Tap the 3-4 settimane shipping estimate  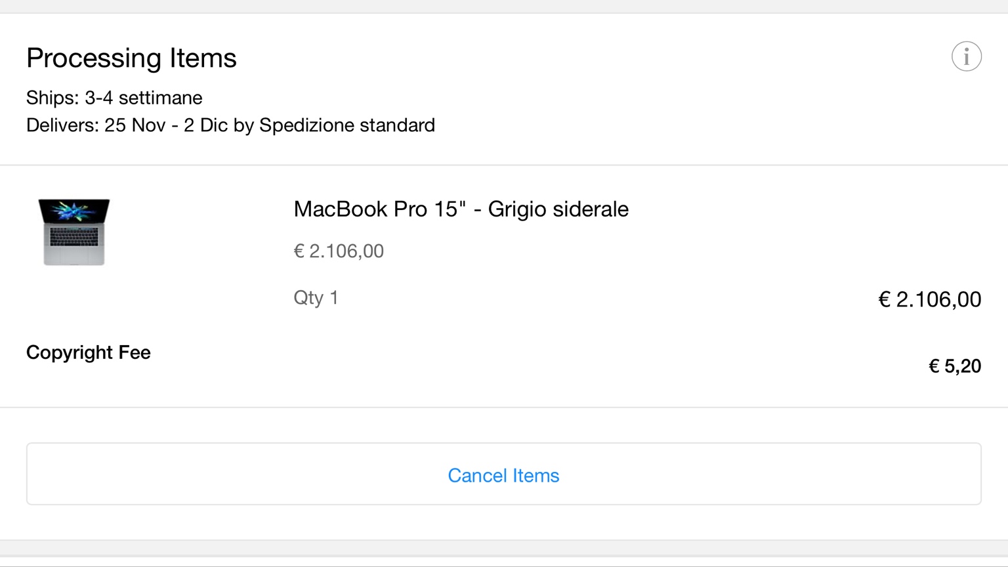pos(144,98)
